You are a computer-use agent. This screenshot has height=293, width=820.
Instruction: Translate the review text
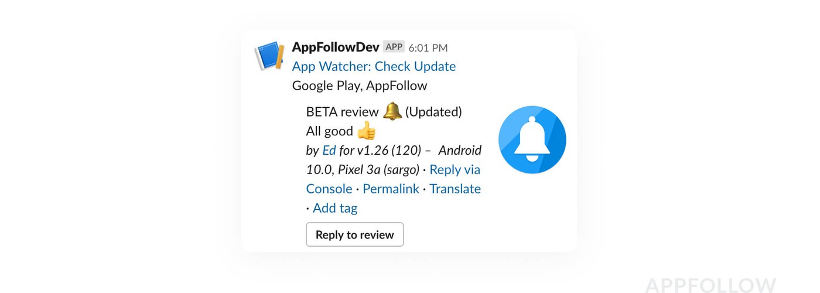pos(455,189)
